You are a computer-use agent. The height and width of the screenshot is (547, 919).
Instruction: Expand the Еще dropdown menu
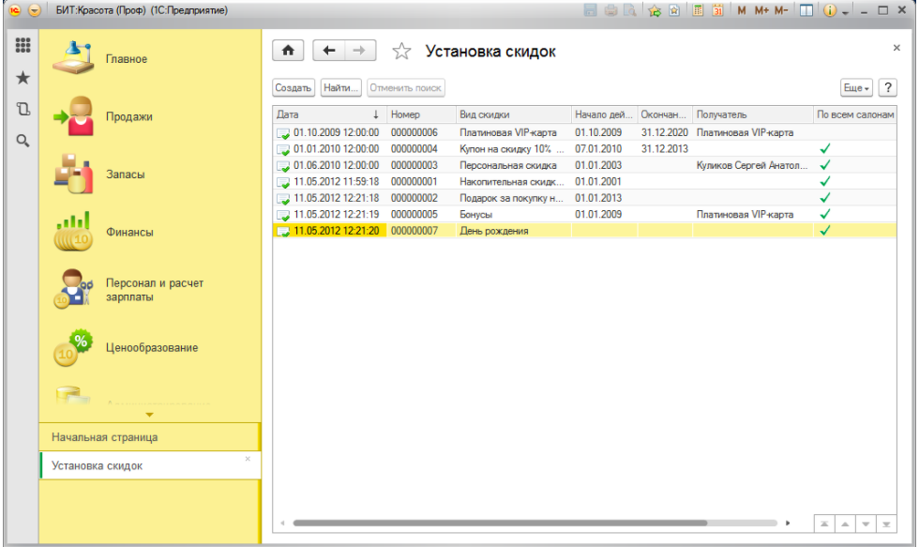tap(855, 87)
